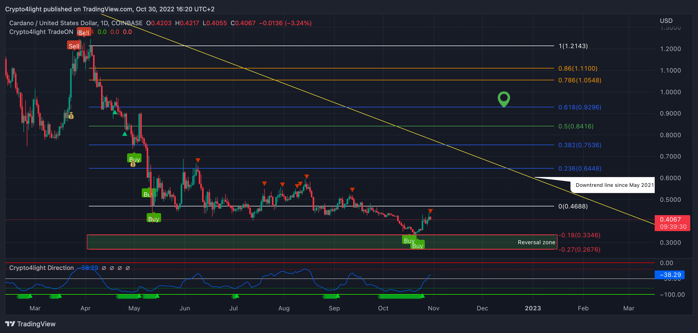Select the Fibonacci label 0.786(1.0548)
The image size is (698, 333).
coord(580,80)
